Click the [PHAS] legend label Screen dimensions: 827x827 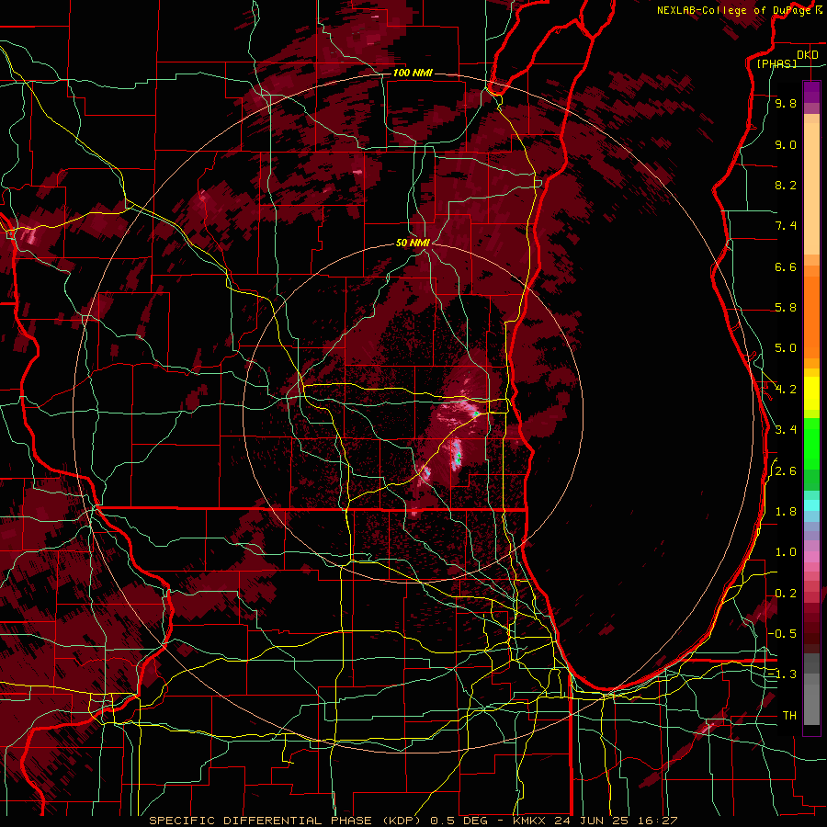(x=776, y=64)
